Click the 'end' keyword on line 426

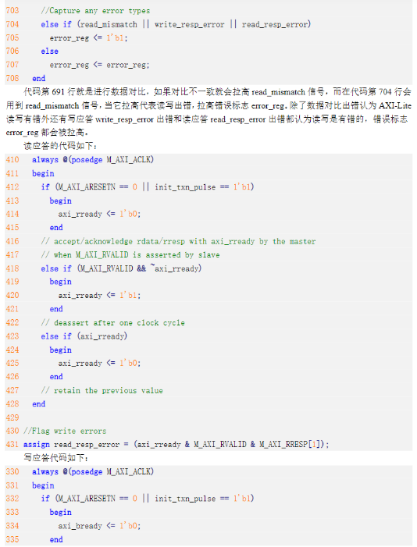pyautogui.click(x=56, y=377)
